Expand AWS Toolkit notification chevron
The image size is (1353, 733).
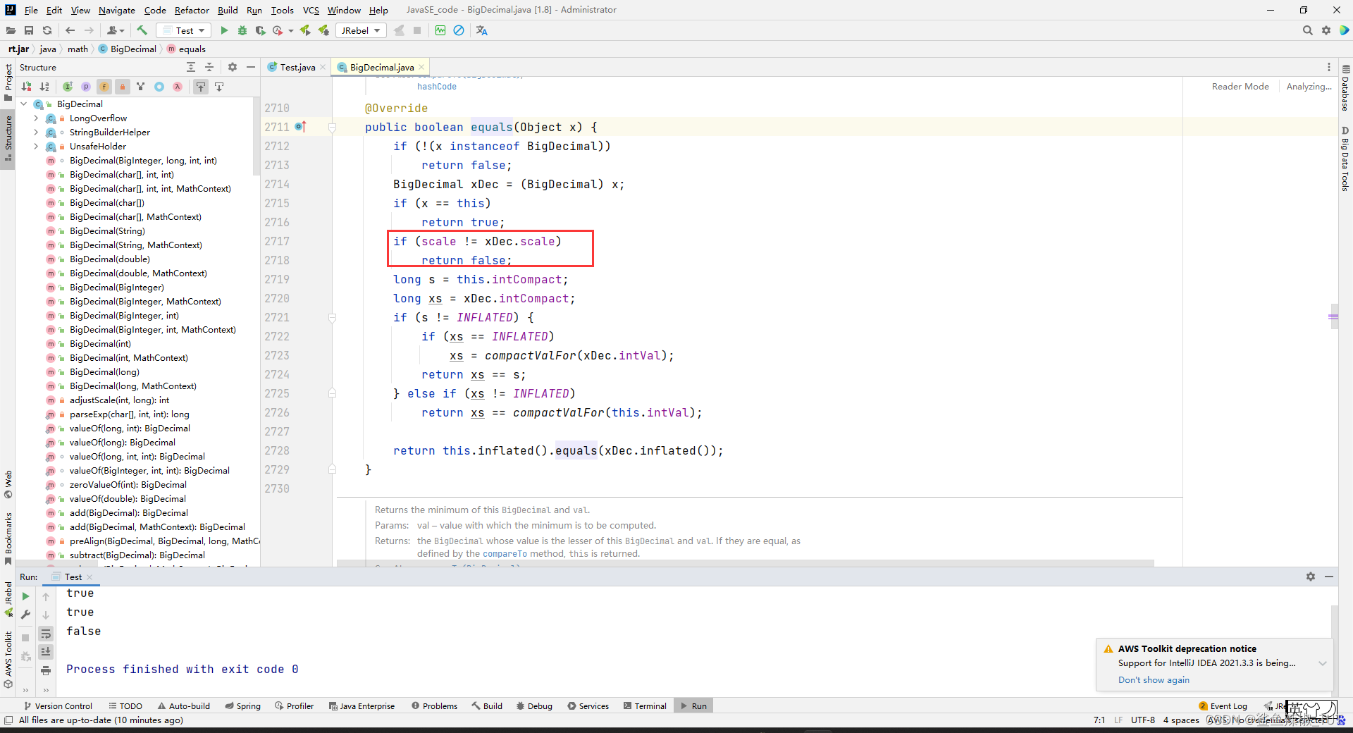1323,663
